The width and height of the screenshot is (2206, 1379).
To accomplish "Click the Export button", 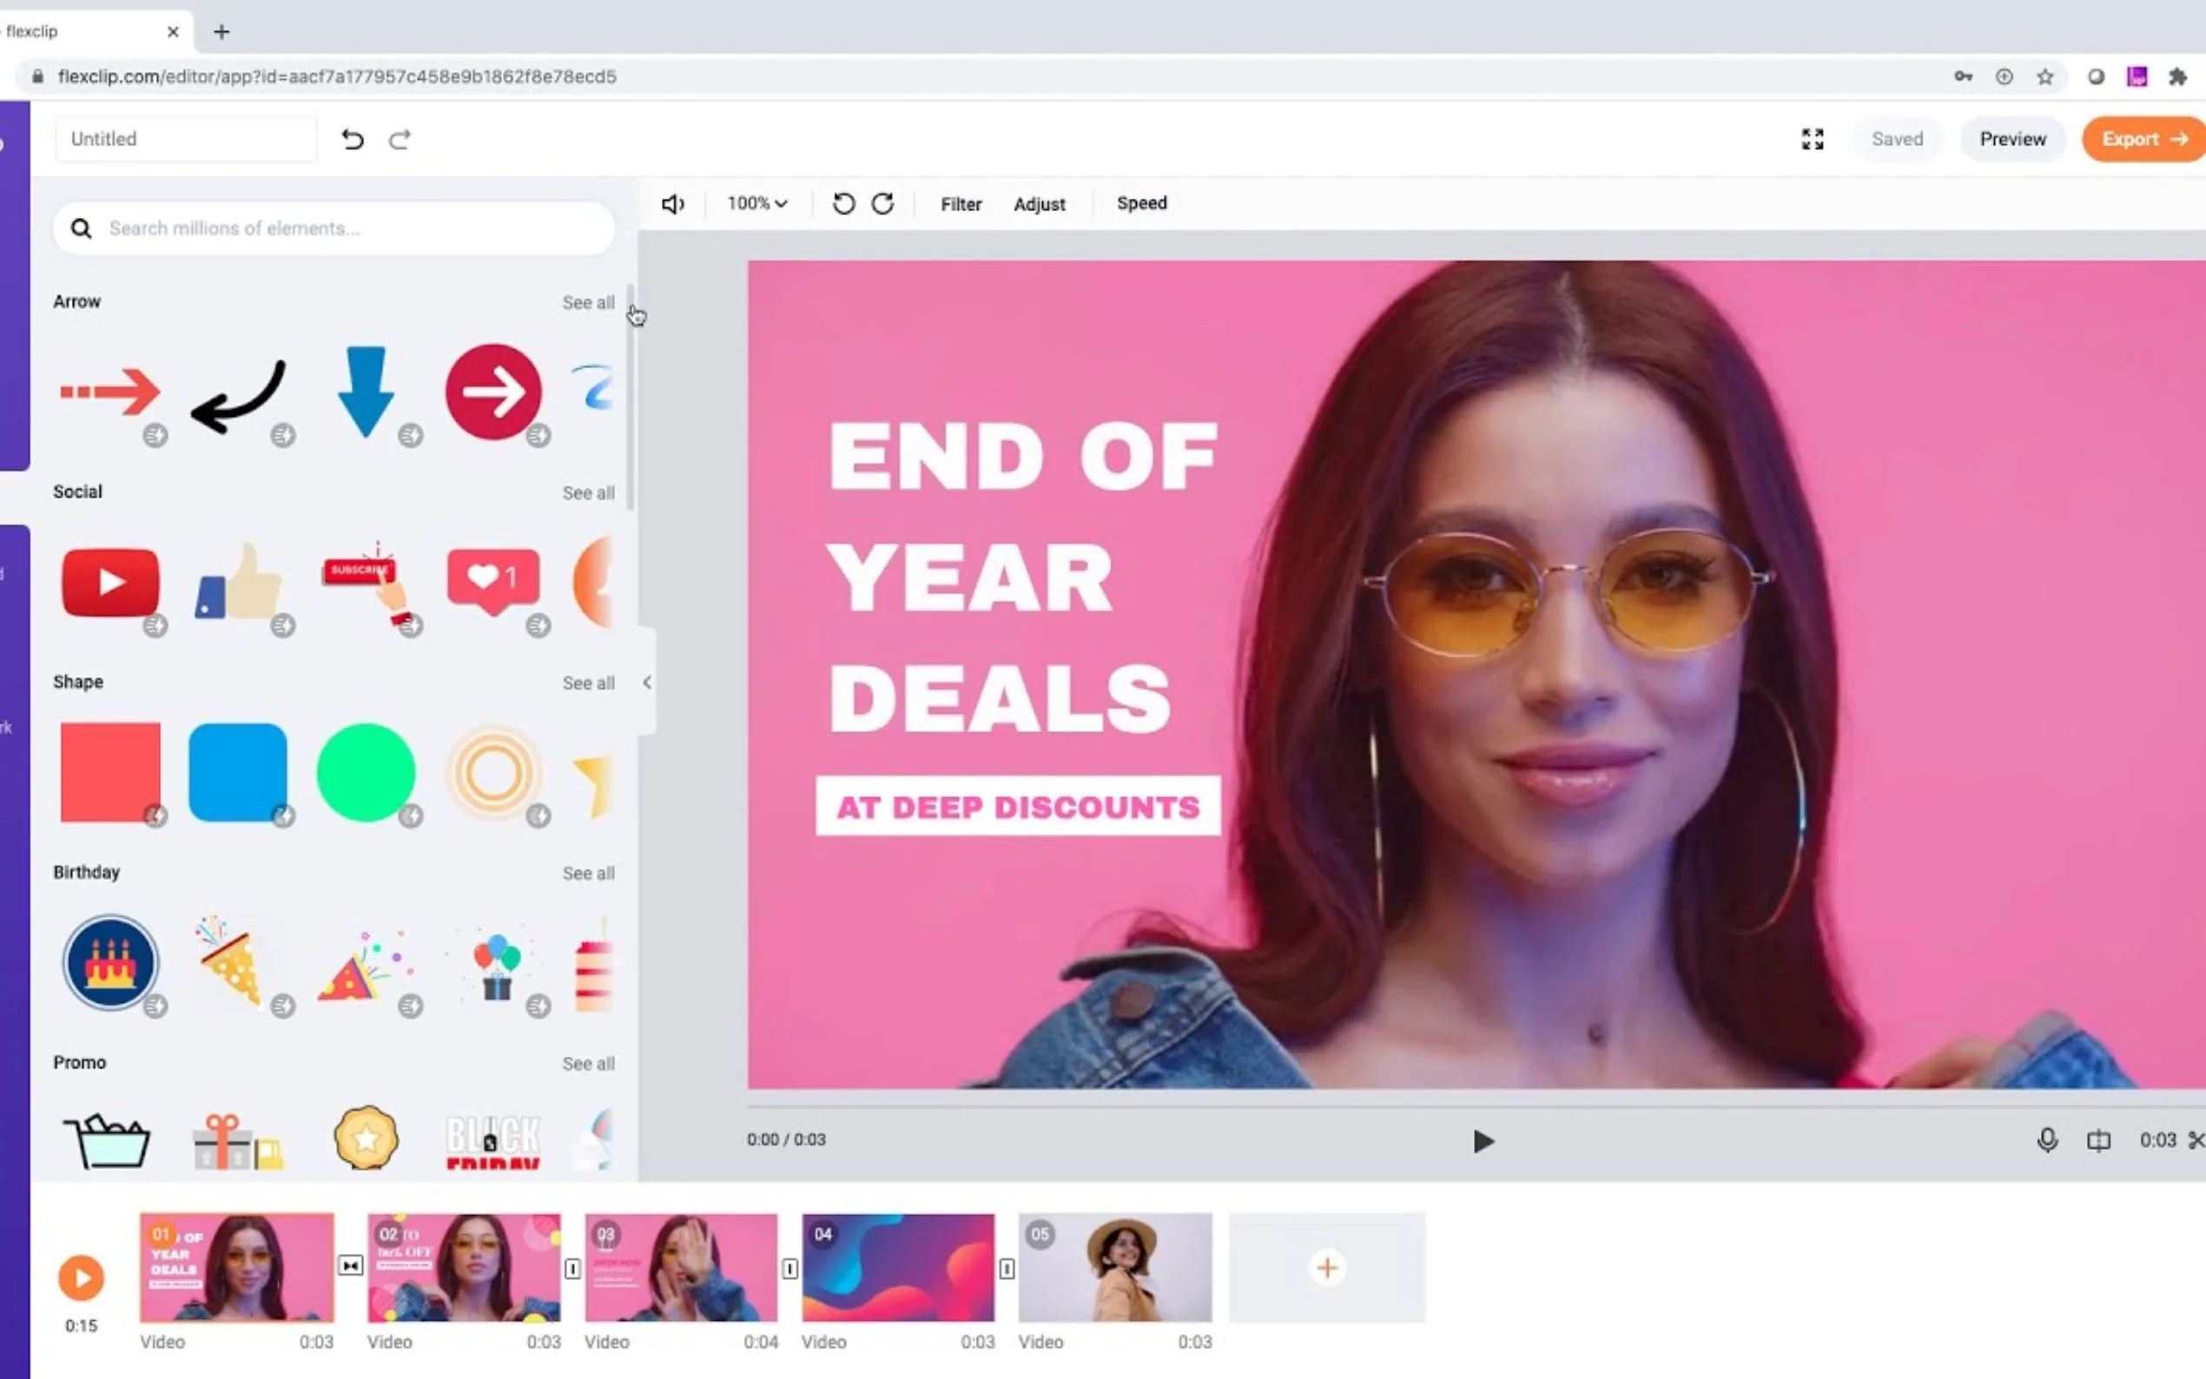I will pos(2143,140).
